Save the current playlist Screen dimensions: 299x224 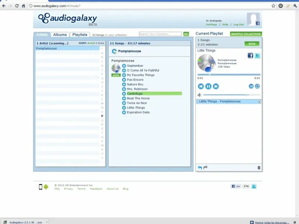[x=252, y=44]
